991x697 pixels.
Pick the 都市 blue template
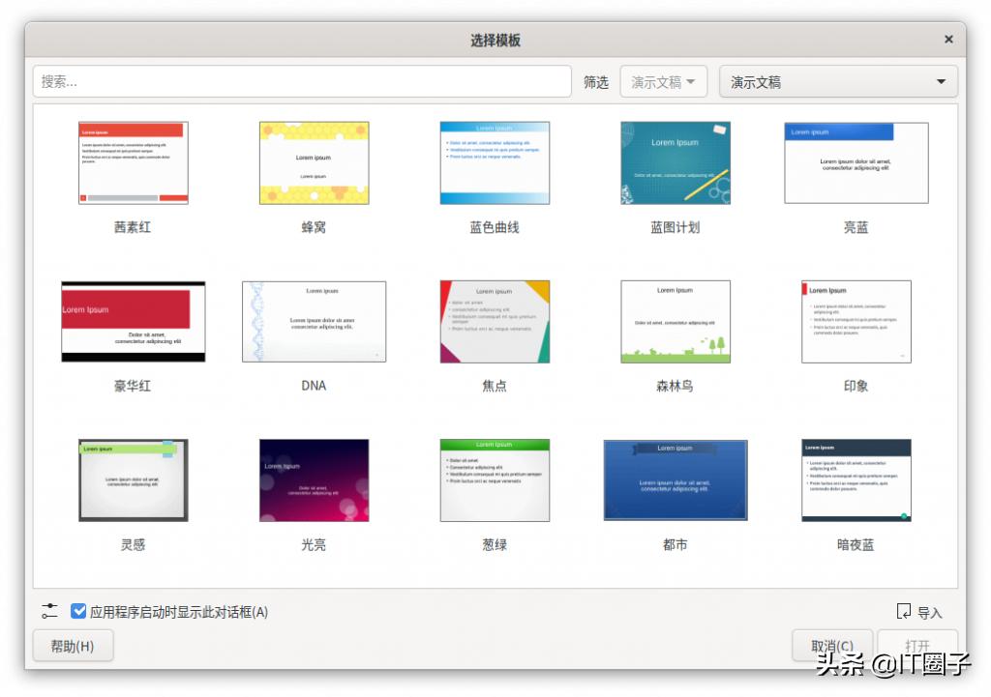click(675, 480)
